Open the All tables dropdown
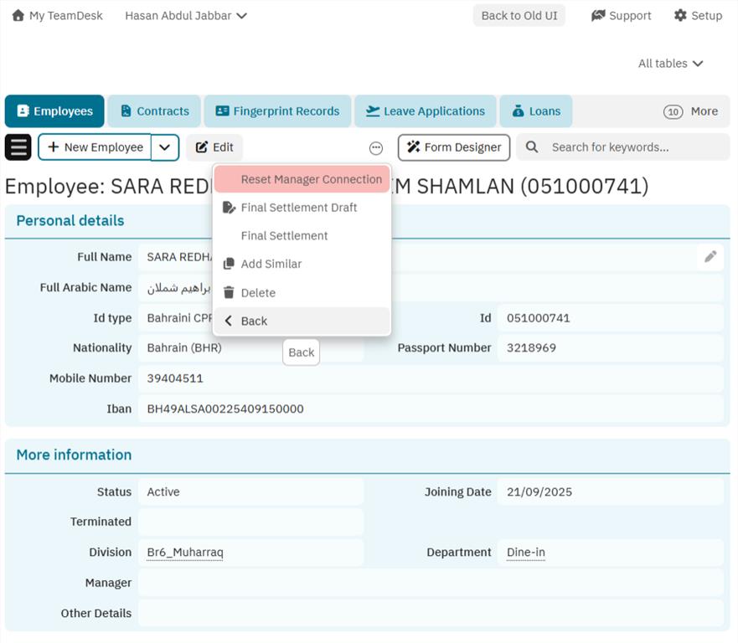Viewport: 738px width, 643px height. pos(670,64)
